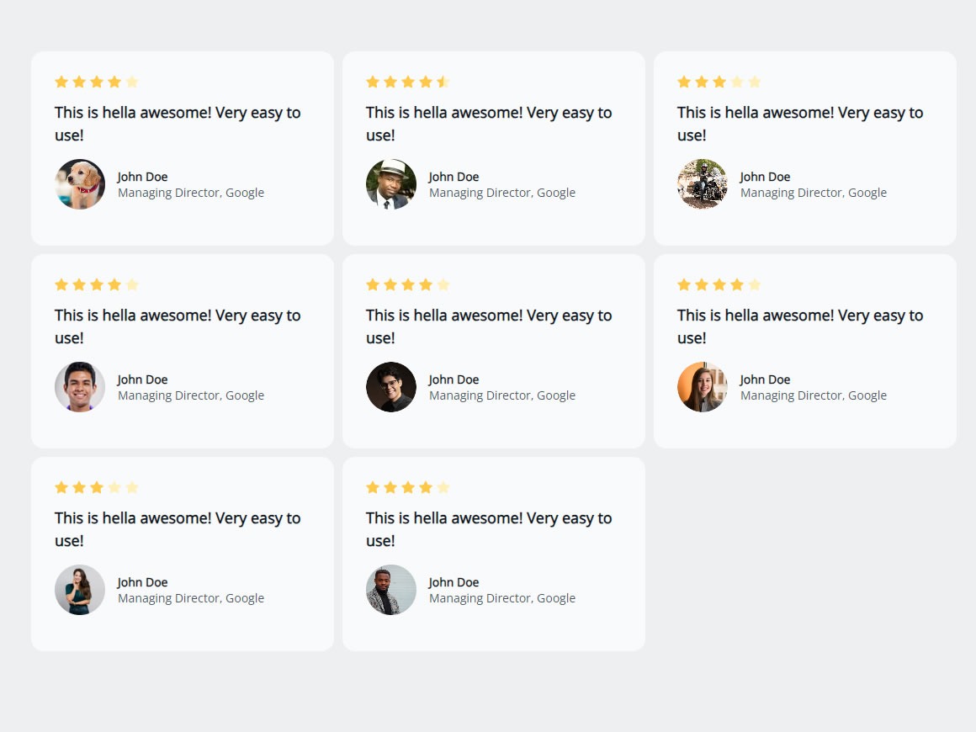Click the faded fourth star in the motorcycle rider's review
This screenshot has width=976, height=732.
pos(737,82)
